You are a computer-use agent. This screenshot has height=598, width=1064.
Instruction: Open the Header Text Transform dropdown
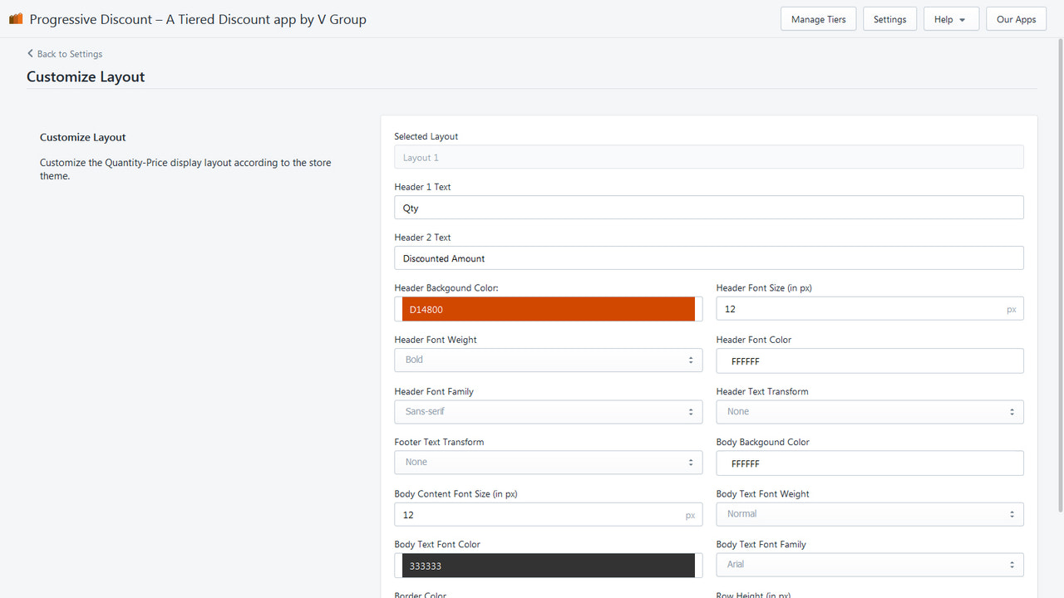(869, 411)
